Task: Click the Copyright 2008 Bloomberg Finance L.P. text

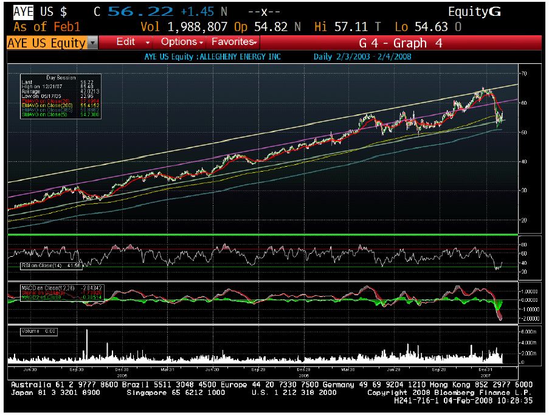Action: (x=449, y=392)
